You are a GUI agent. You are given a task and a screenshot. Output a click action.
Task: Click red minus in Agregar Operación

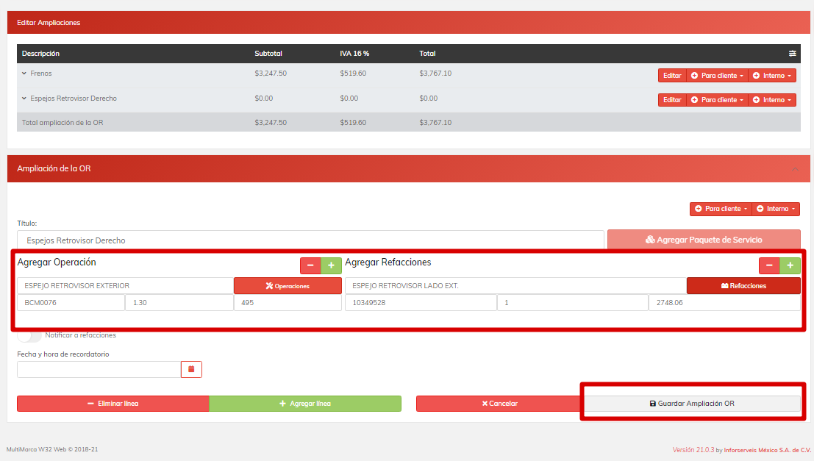(310, 265)
